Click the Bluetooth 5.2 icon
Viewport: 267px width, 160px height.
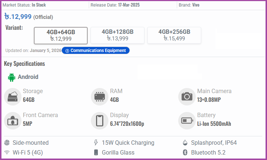[185, 152]
